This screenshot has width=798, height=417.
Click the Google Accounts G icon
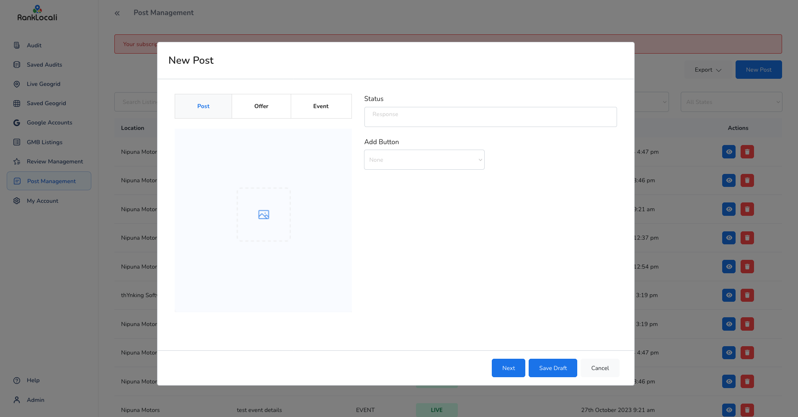(17, 123)
